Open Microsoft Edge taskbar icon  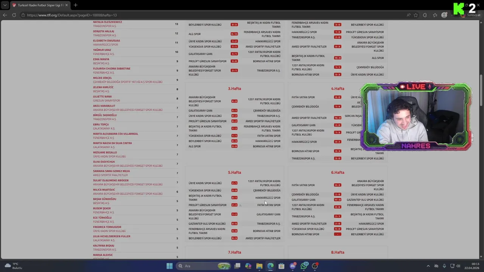(x=270, y=266)
